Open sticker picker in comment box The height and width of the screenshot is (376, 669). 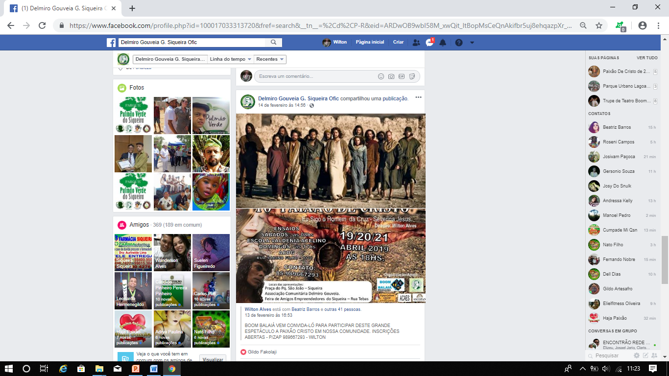[x=412, y=76]
